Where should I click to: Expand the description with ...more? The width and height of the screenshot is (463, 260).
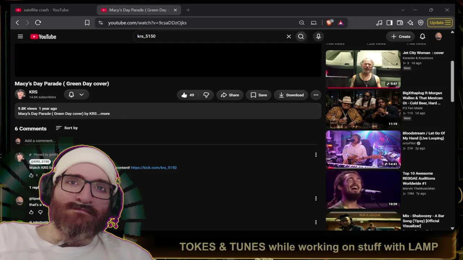point(104,113)
